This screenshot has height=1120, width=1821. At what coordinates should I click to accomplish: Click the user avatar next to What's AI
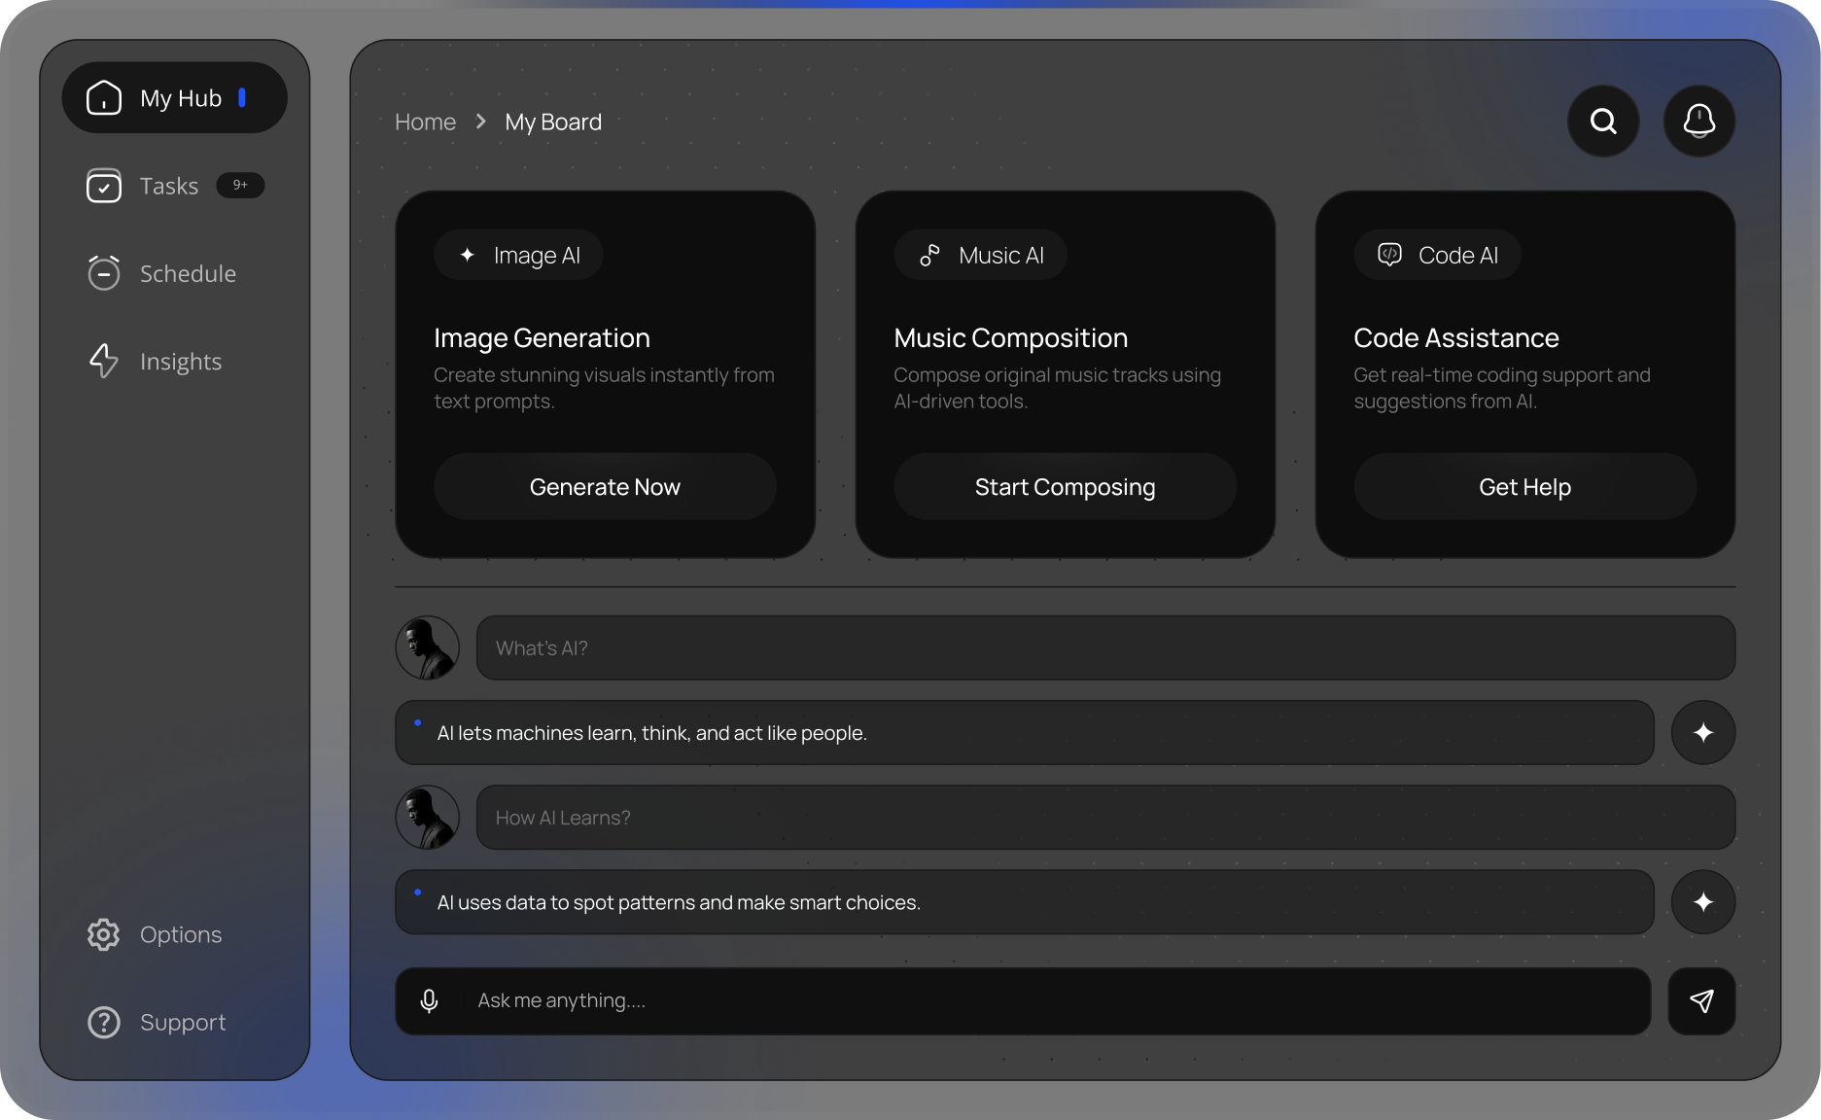tap(427, 647)
